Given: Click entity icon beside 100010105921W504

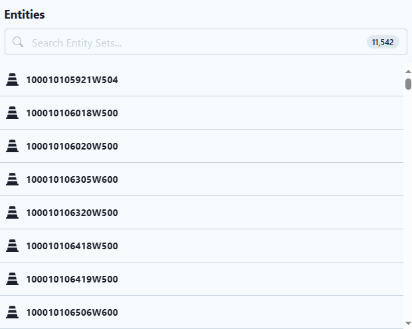Looking at the screenshot, I should pyautogui.click(x=13, y=80).
